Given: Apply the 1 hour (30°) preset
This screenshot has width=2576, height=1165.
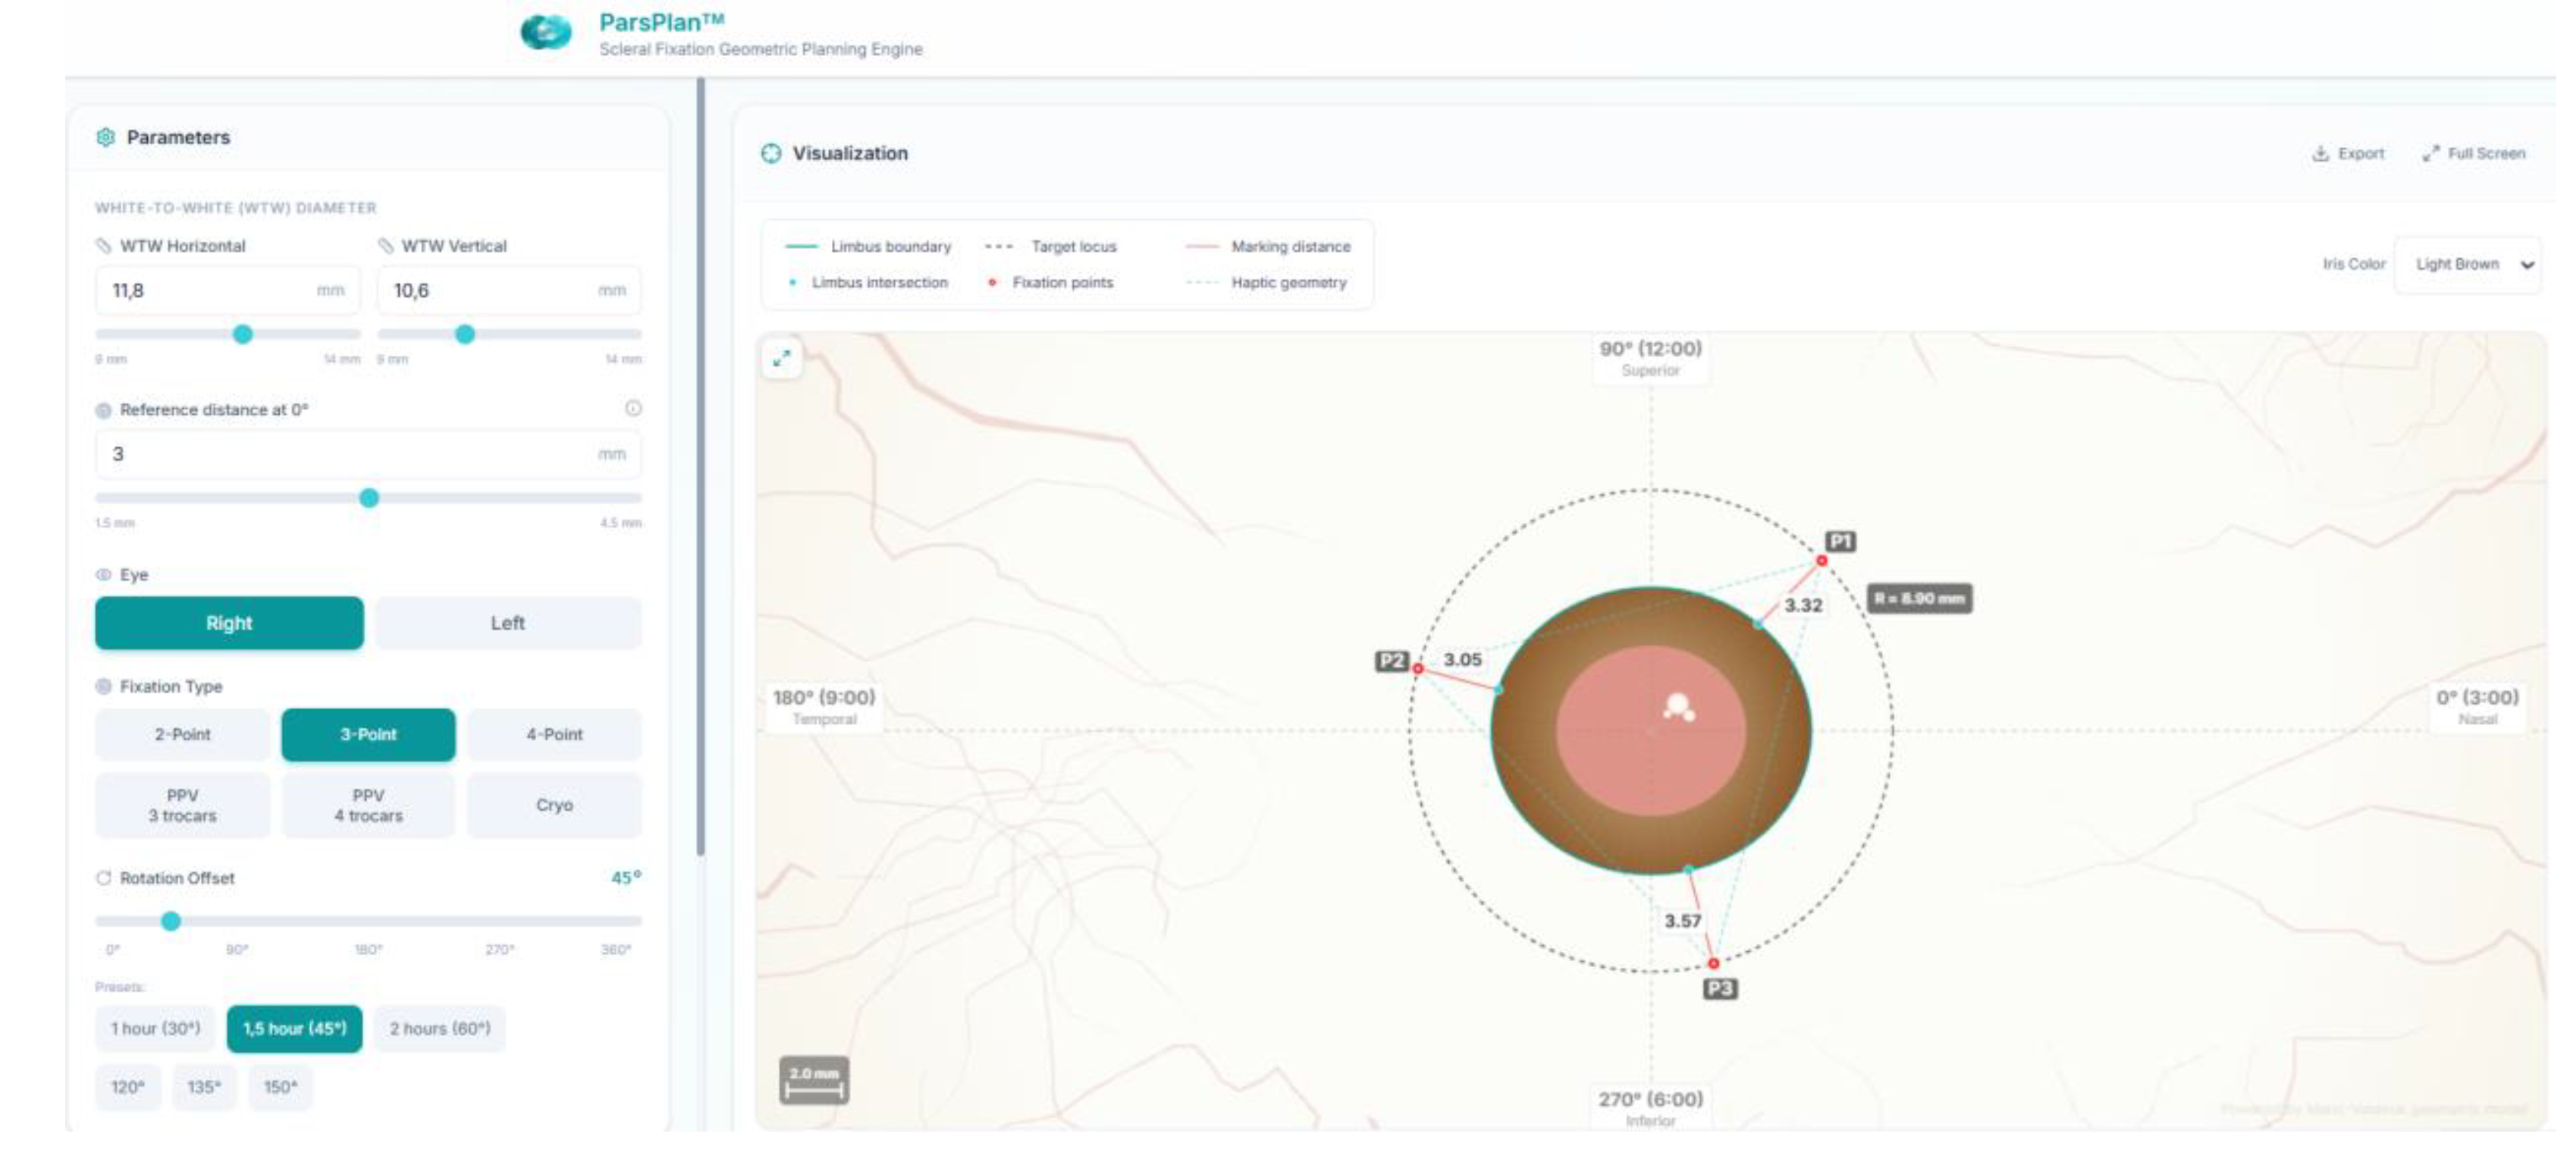Looking at the screenshot, I should (x=155, y=1029).
